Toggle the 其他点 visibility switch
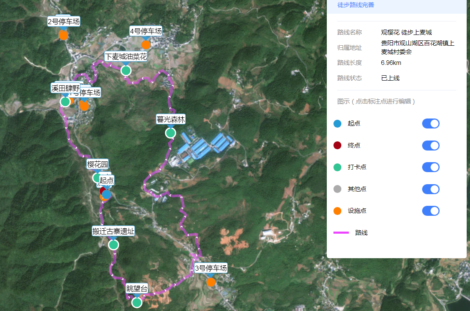 tap(430, 189)
